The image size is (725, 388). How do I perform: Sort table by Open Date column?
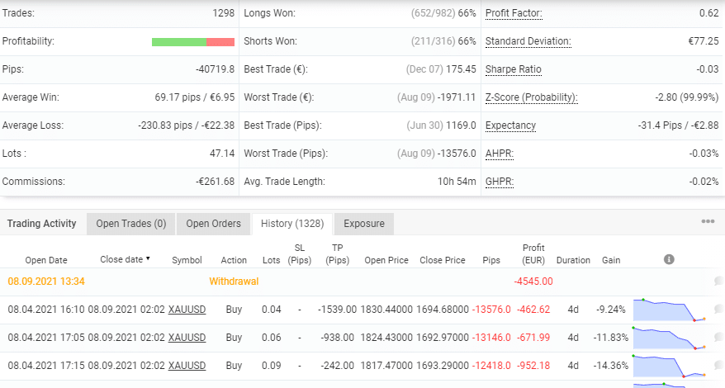46,260
